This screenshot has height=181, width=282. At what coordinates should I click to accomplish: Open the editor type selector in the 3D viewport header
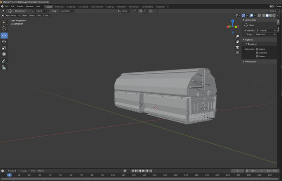tap(3, 11)
